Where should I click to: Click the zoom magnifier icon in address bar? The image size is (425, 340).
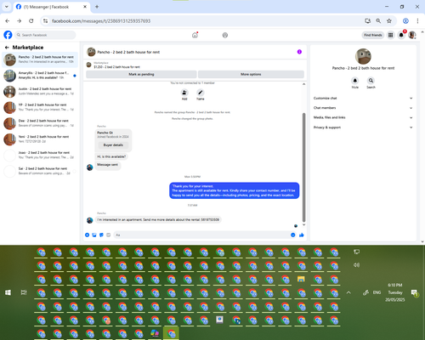coord(378,20)
